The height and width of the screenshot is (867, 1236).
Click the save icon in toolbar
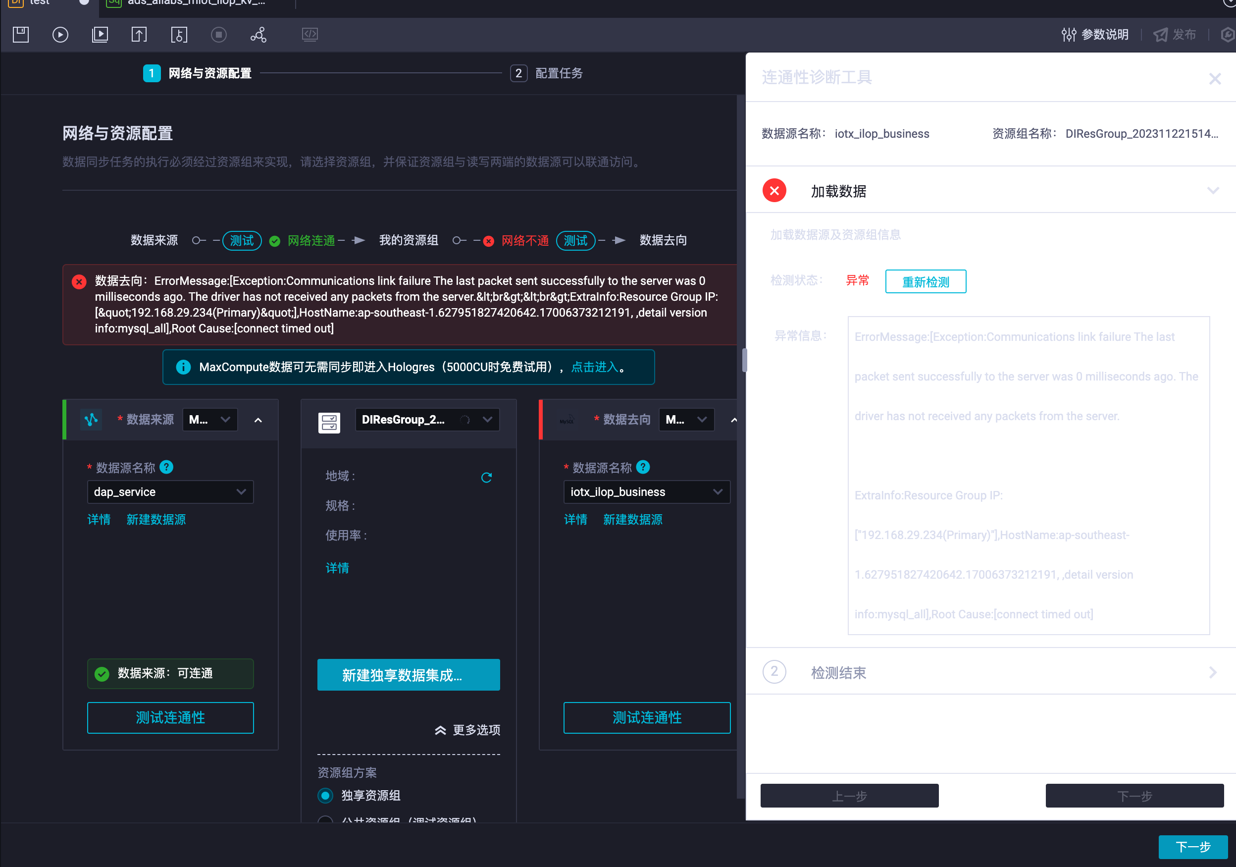tap(20, 35)
